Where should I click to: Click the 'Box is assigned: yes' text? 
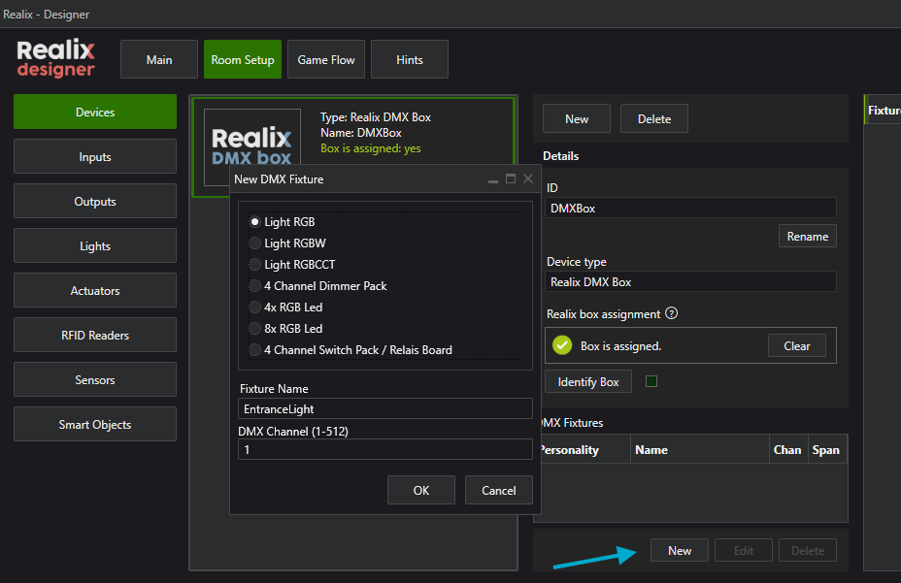coord(371,148)
